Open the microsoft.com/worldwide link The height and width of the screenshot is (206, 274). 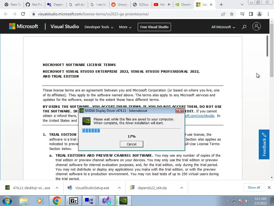[199, 116]
